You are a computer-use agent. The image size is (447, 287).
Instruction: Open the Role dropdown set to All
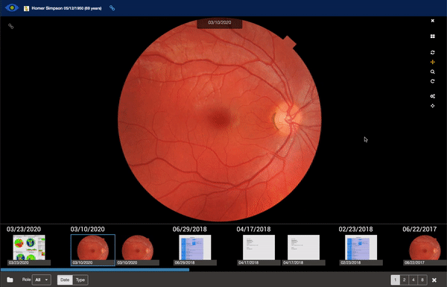[42, 280]
